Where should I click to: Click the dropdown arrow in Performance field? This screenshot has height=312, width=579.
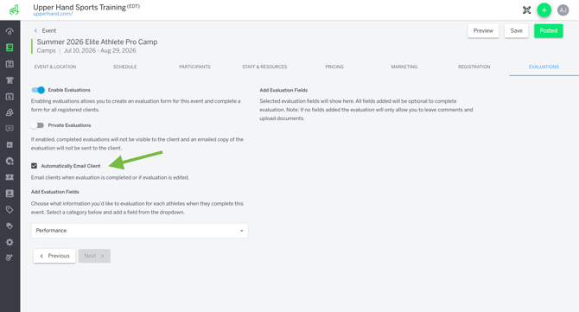(x=241, y=231)
